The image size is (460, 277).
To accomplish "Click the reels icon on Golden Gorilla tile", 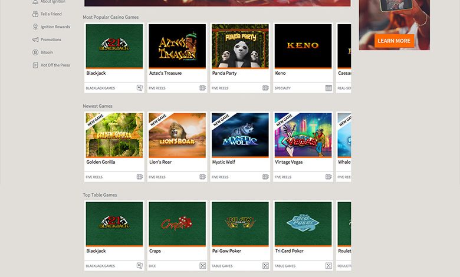I will (140, 177).
